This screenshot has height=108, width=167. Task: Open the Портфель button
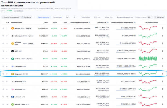[x=26, y=17]
